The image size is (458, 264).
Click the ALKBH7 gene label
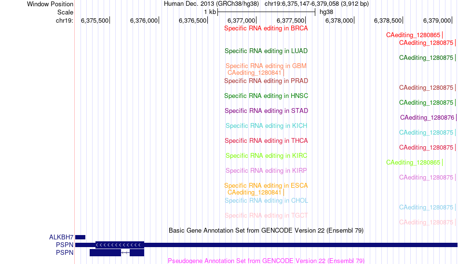click(61, 237)
